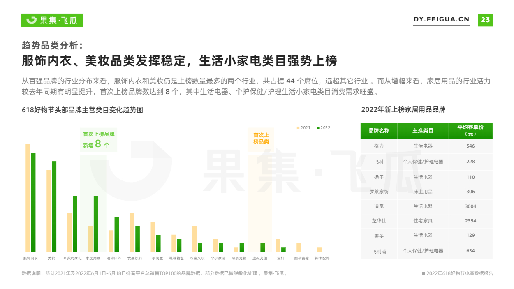Select the 品牌名称 column header
The width and height of the screenshot is (514, 289).
click(379, 131)
